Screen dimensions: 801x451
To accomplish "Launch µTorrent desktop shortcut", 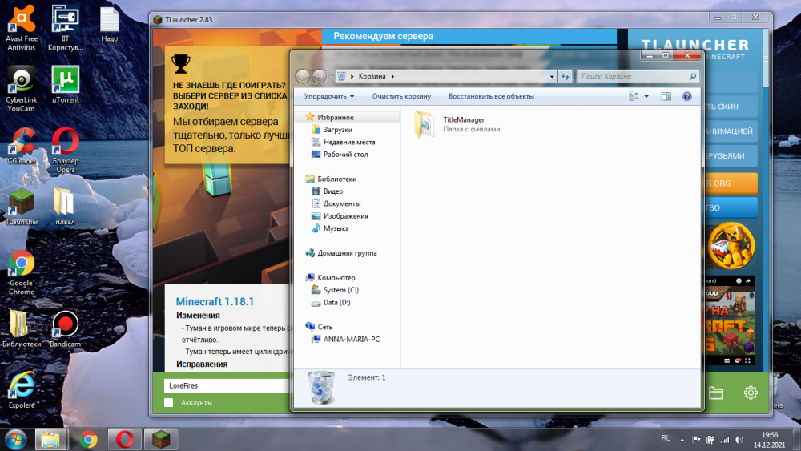I will (66, 85).
